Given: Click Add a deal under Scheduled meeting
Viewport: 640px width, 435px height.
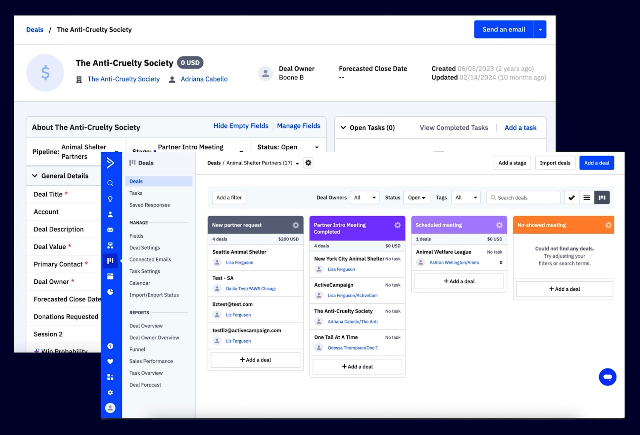Looking at the screenshot, I should [459, 281].
